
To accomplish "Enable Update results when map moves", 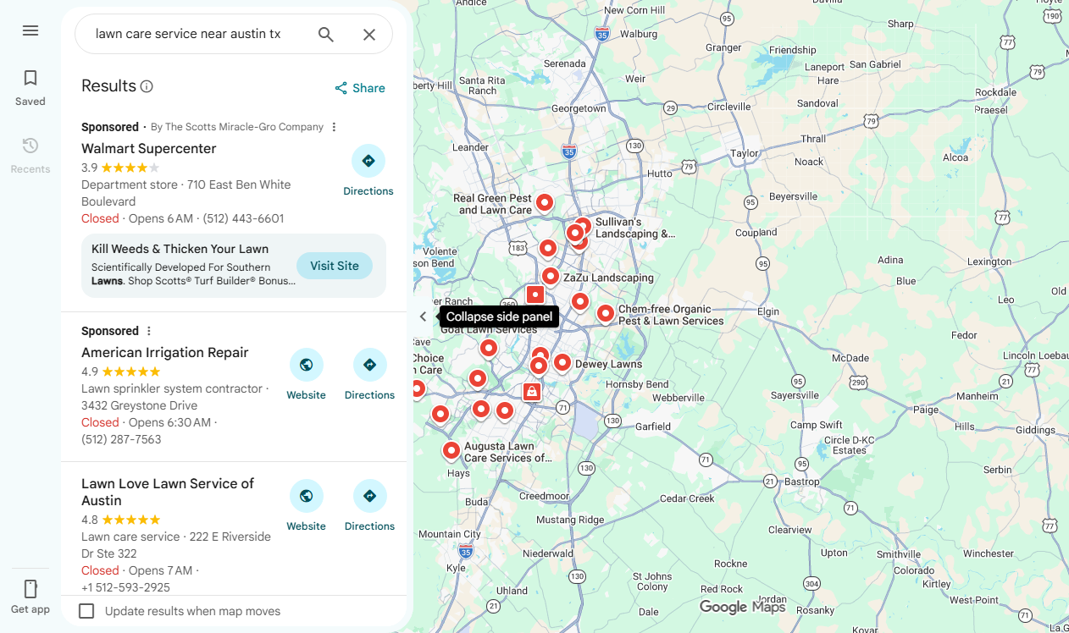I will point(86,611).
